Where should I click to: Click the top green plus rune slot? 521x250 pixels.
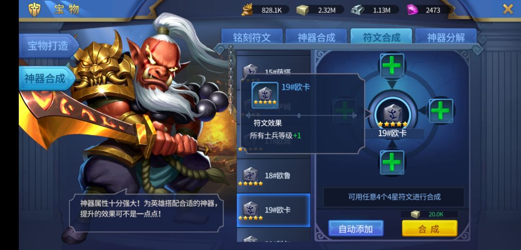tap(392, 65)
